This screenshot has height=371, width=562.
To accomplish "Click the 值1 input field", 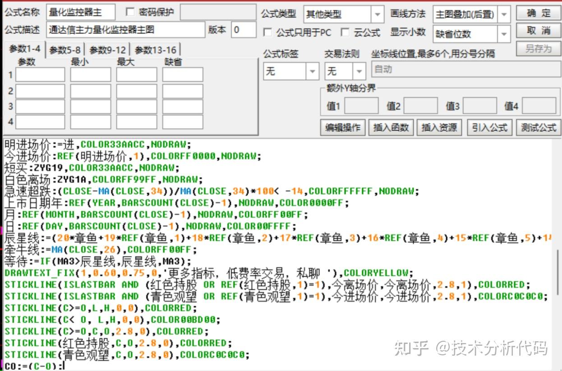I will pos(361,106).
